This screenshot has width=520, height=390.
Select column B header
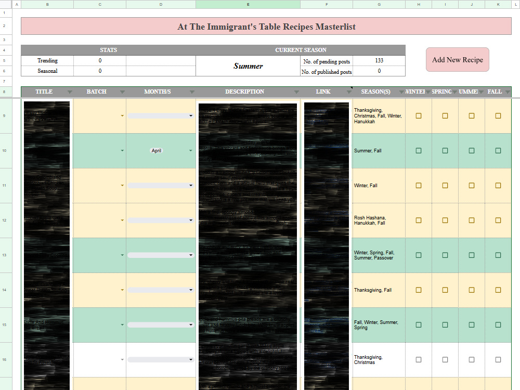tap(47, 4)
